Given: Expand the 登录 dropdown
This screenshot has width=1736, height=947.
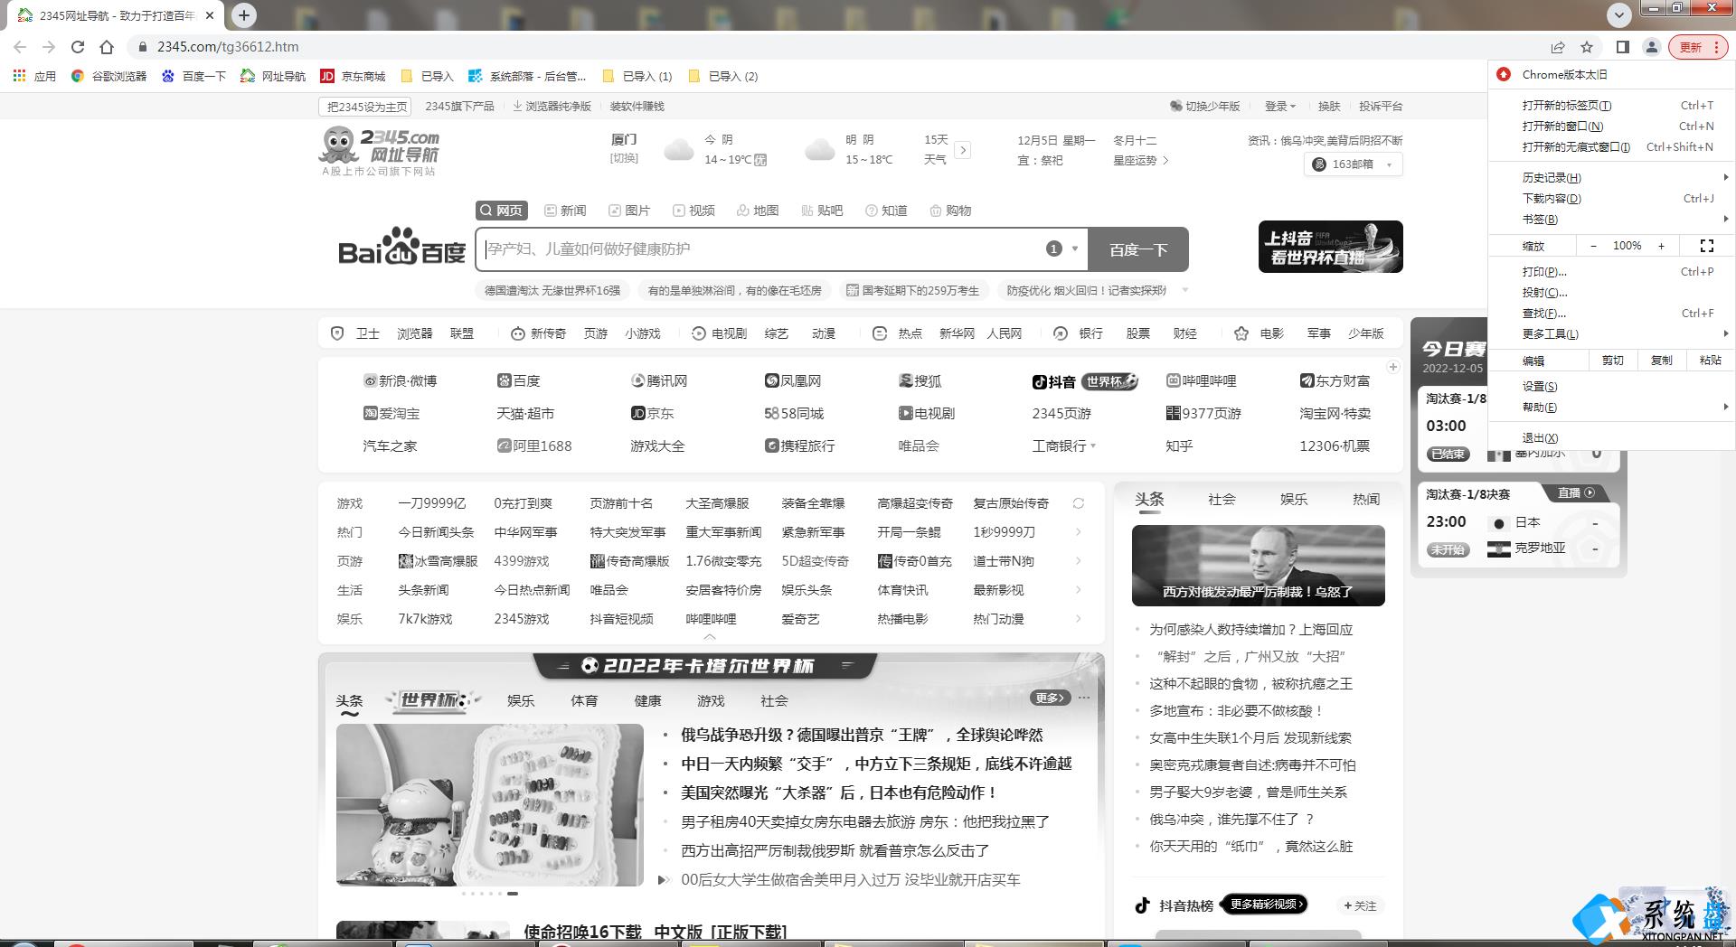Looking at the screenshot, I should tap(1279, 106).
